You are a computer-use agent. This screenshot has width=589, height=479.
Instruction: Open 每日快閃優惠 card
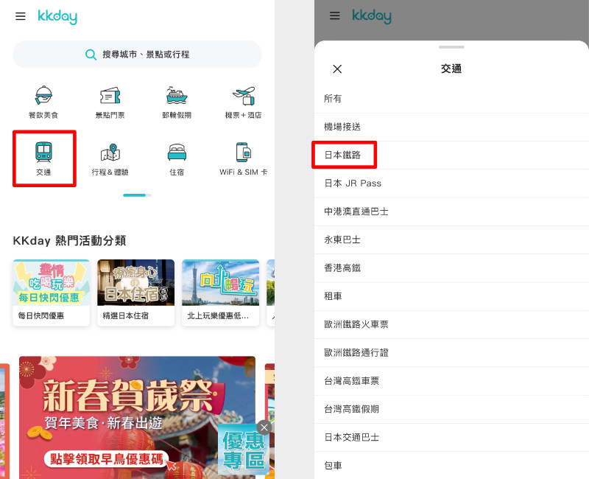[x=52, y=293]
